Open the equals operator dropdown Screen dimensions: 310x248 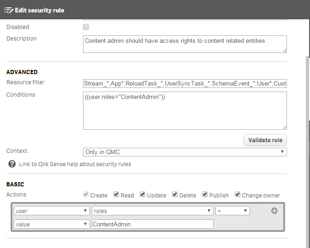232,211
